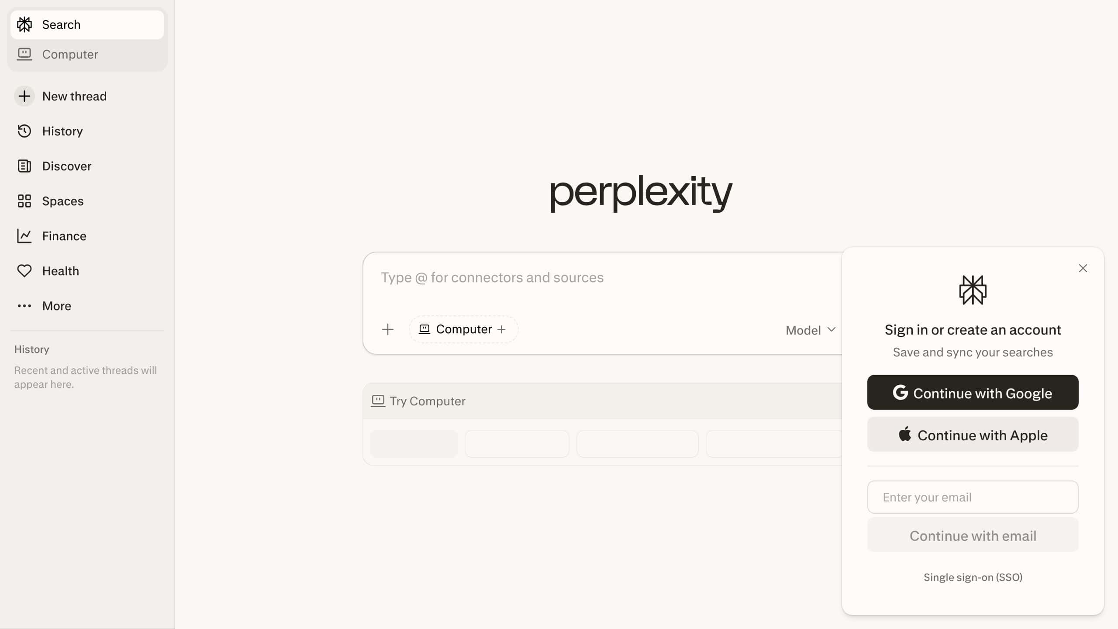Continue with Apple
The width and height of the screenshot is (1118, 629).
pyautogui.click(x=972, y=434)
